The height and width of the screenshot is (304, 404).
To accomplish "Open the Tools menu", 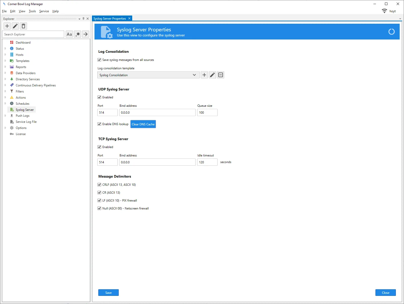I will pyautogui.click(x=32, y=11).
